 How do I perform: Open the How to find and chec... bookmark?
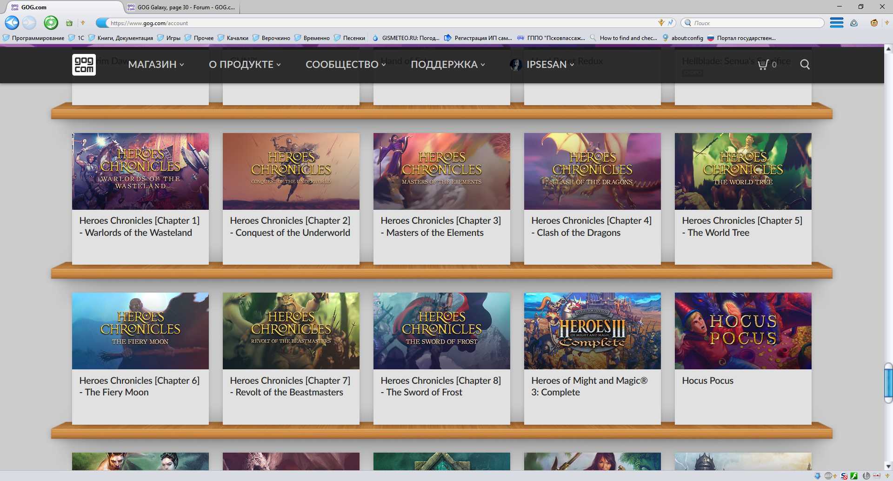[623, 38]
